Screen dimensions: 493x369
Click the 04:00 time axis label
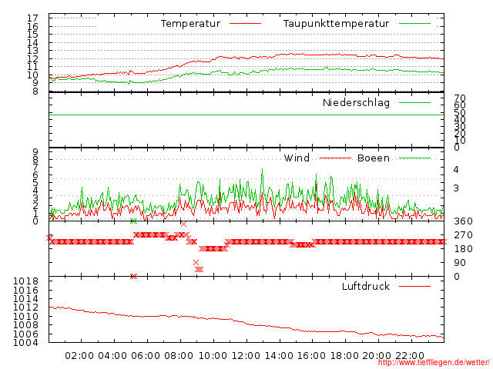112,356
